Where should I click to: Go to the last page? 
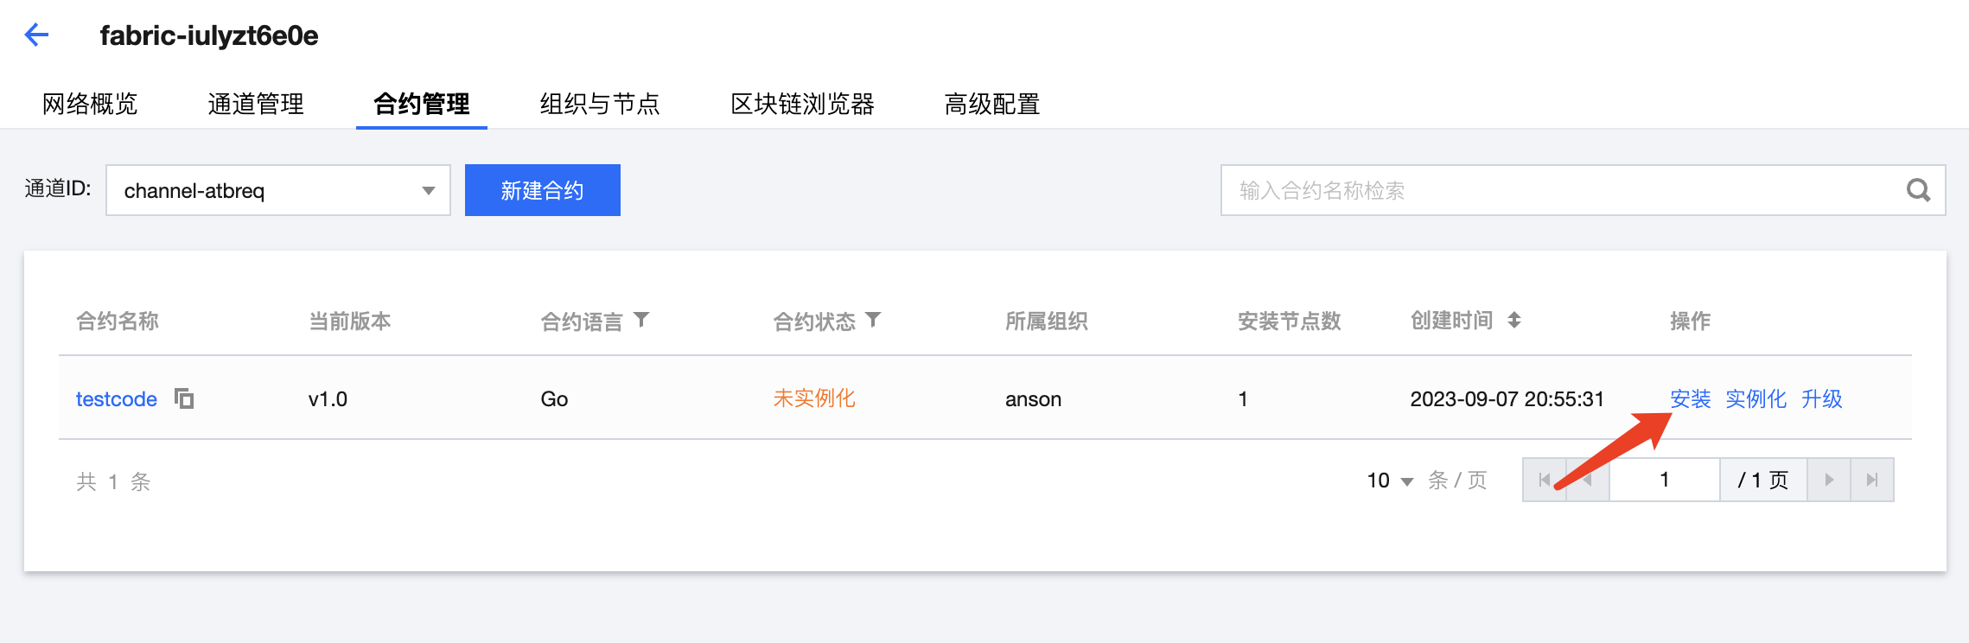1872,480
